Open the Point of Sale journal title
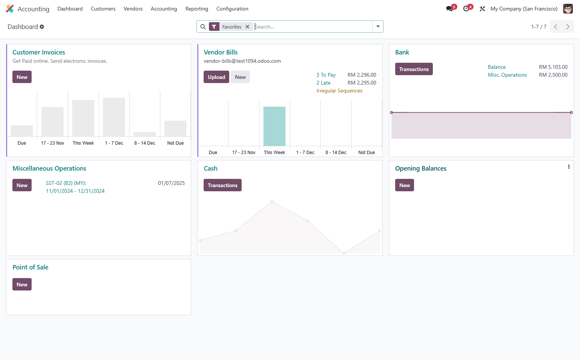 click(x=30, y=267)
